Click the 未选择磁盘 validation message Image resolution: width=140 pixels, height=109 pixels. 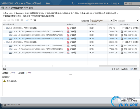[x=12, y=81]
